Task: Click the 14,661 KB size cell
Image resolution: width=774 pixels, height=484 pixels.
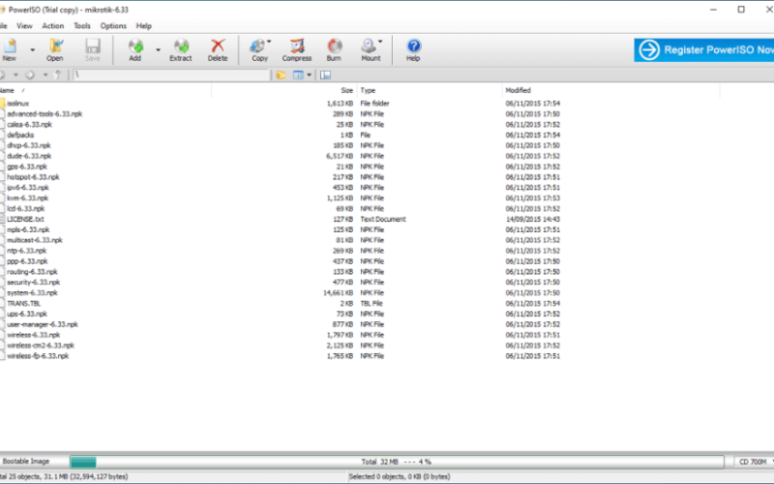Action: click(x=338, y=293)
